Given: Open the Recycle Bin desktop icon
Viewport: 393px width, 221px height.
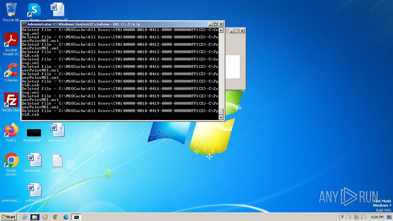Looking at the screenshot, I should (x=11, y=12).
